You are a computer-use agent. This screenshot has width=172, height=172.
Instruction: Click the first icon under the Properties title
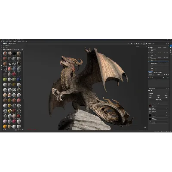149,91
